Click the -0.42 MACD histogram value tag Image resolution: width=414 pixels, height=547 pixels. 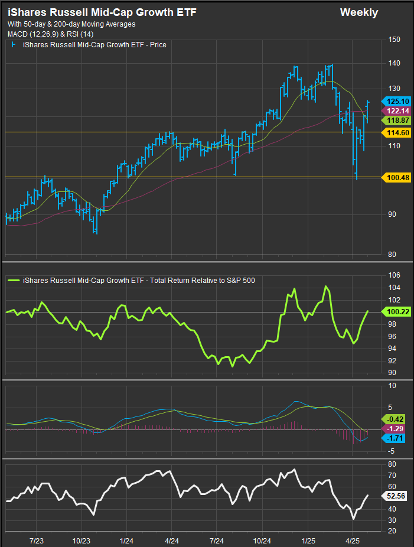[394, 419]
